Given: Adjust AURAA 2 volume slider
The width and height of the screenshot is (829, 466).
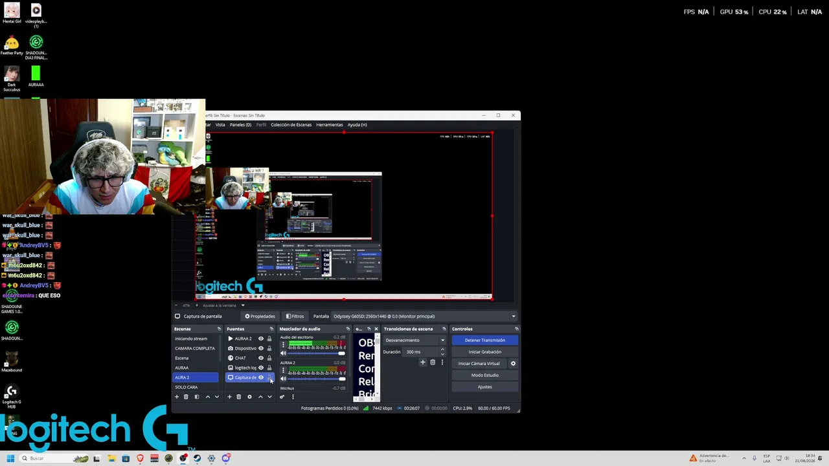Looking at the screenshot, I should tap(317, 379).
